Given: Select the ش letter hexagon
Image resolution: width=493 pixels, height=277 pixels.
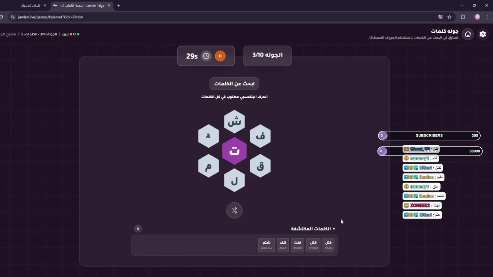Looking at the screenshot, I should [234, 122].
